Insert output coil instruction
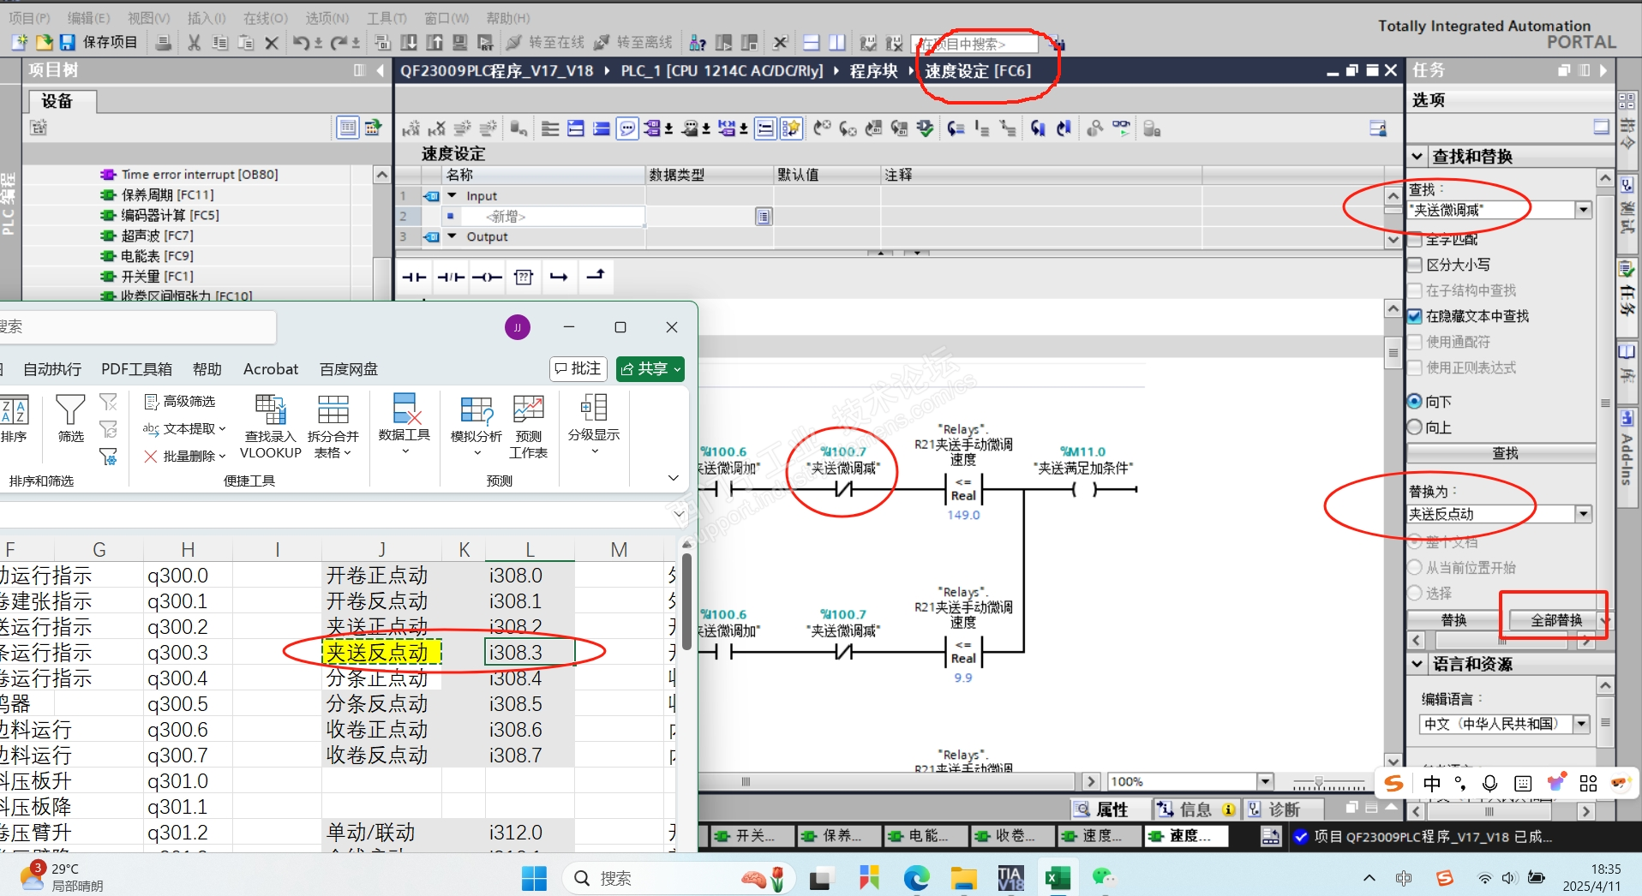The image size is (1642, 896). click(487, 277)
